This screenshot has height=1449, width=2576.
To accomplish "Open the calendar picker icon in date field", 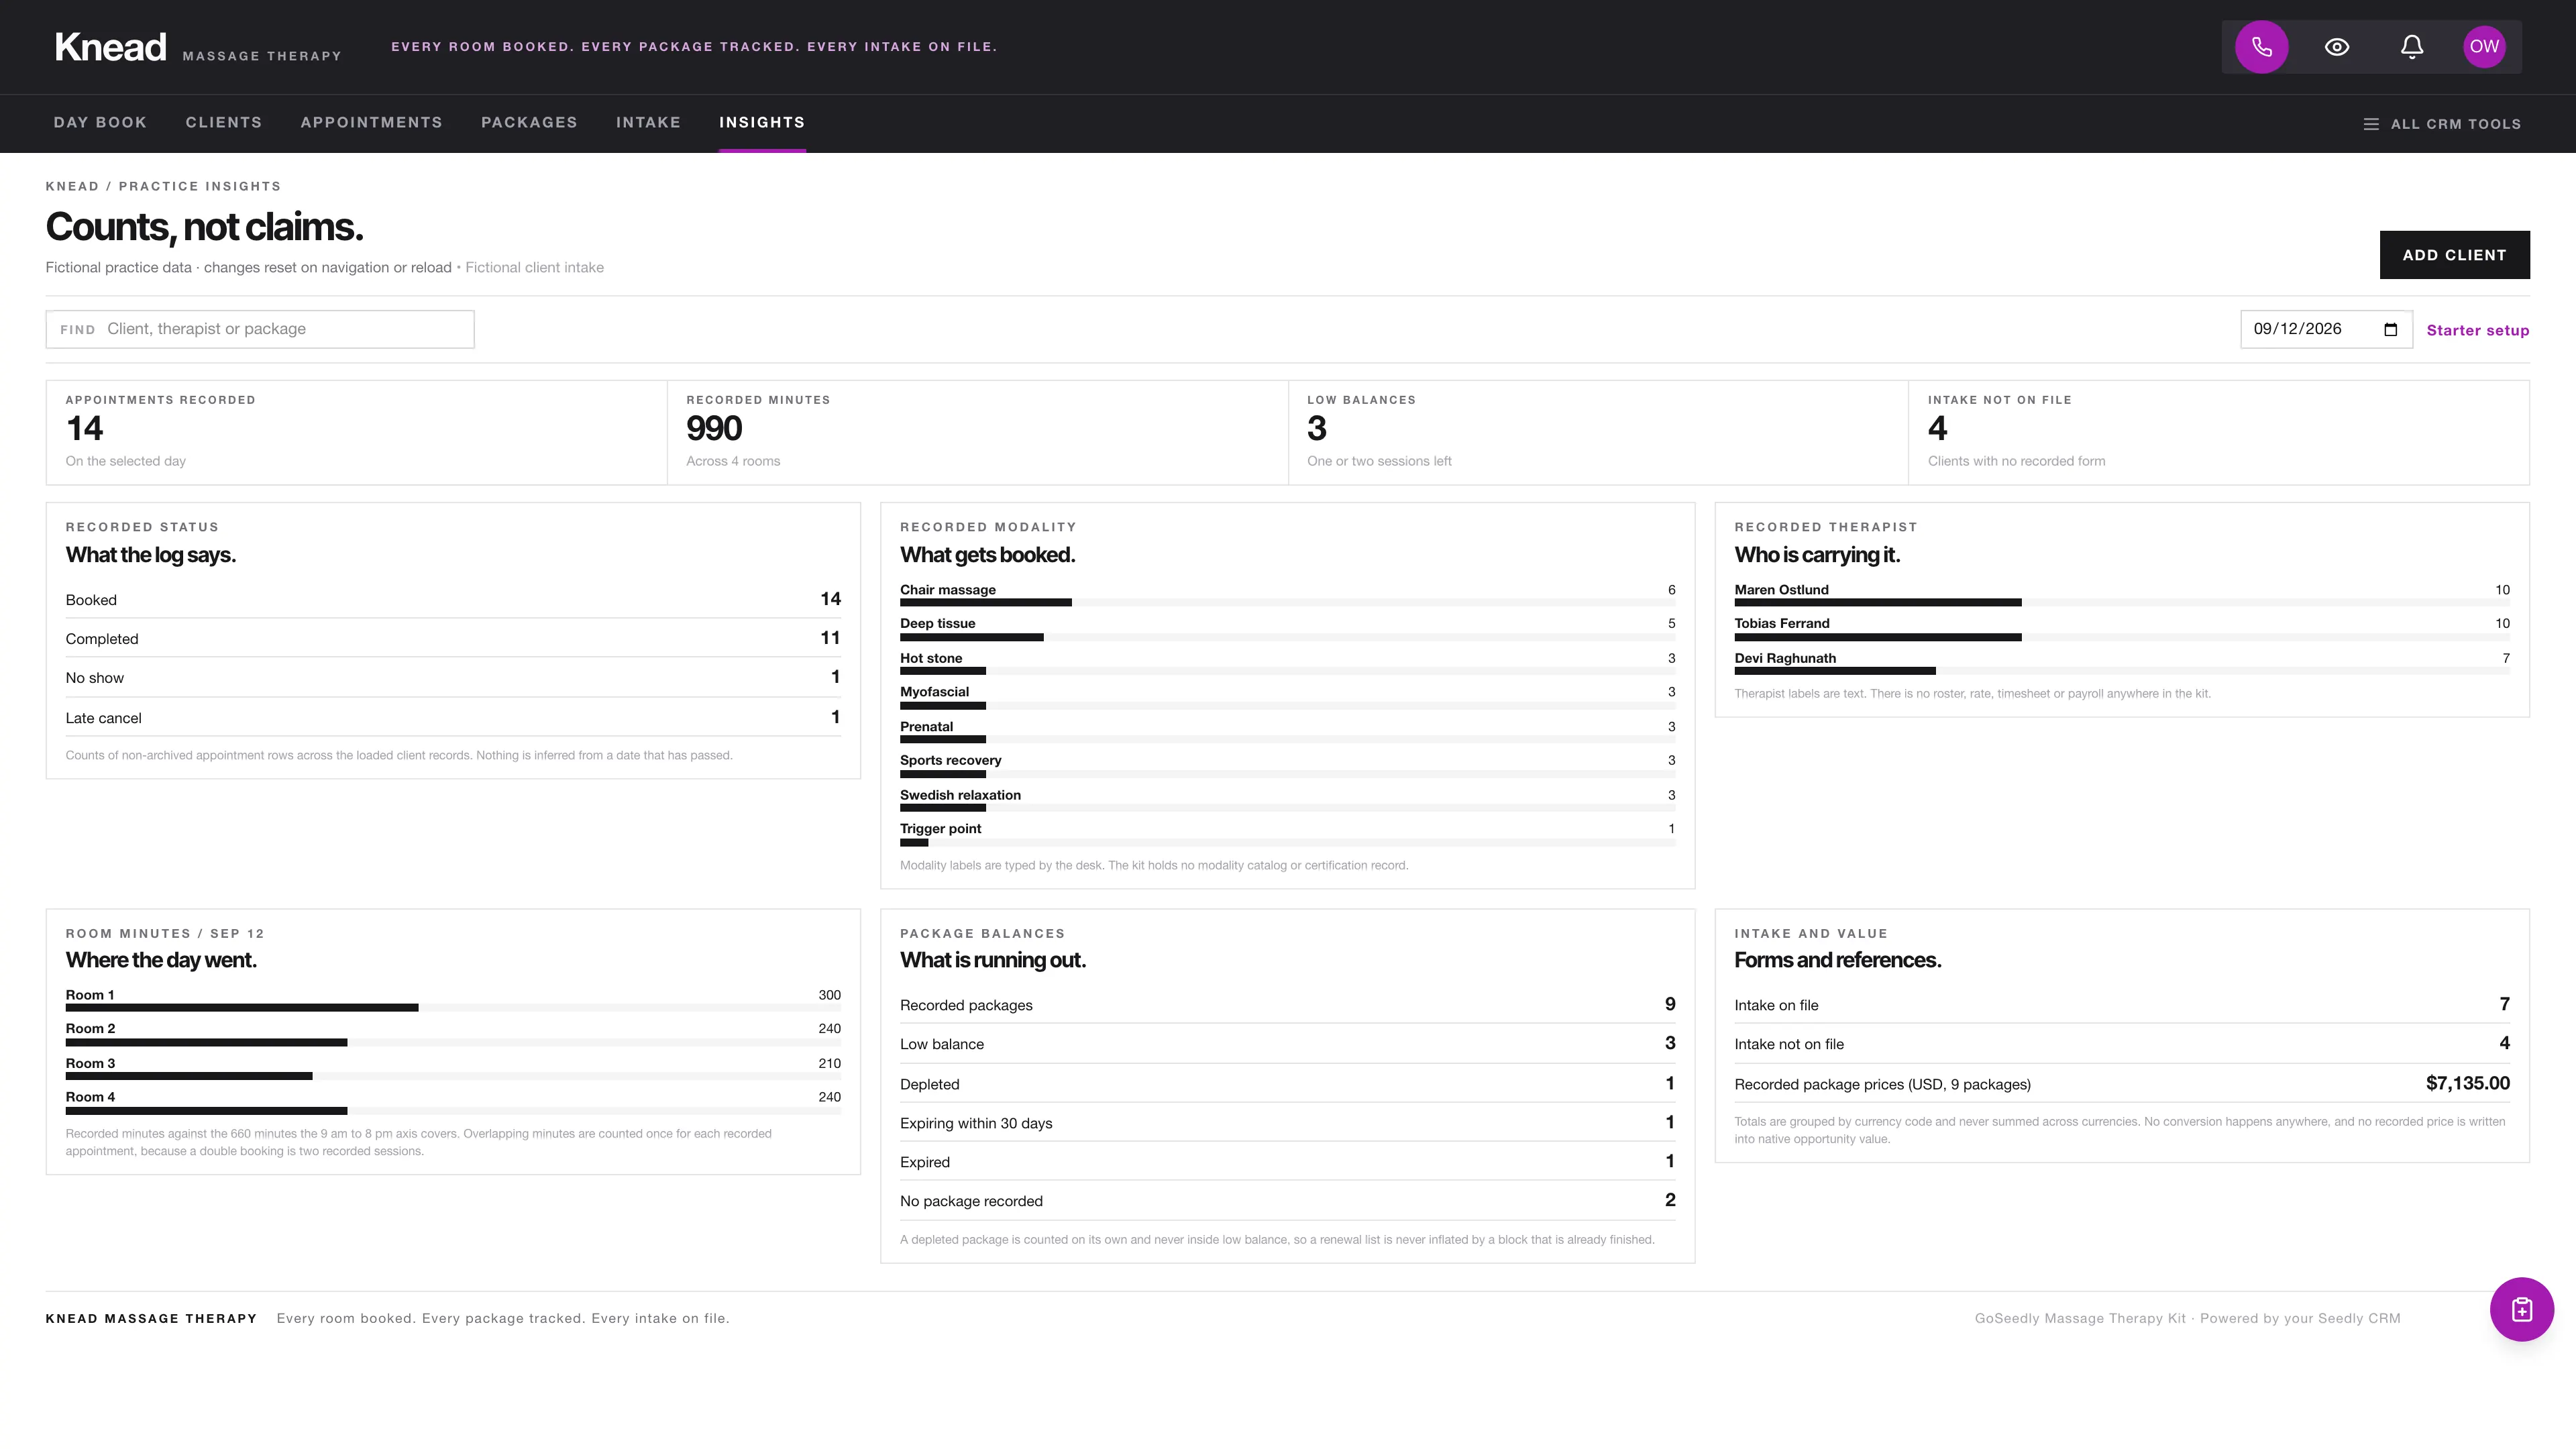I will [2391, 330].
